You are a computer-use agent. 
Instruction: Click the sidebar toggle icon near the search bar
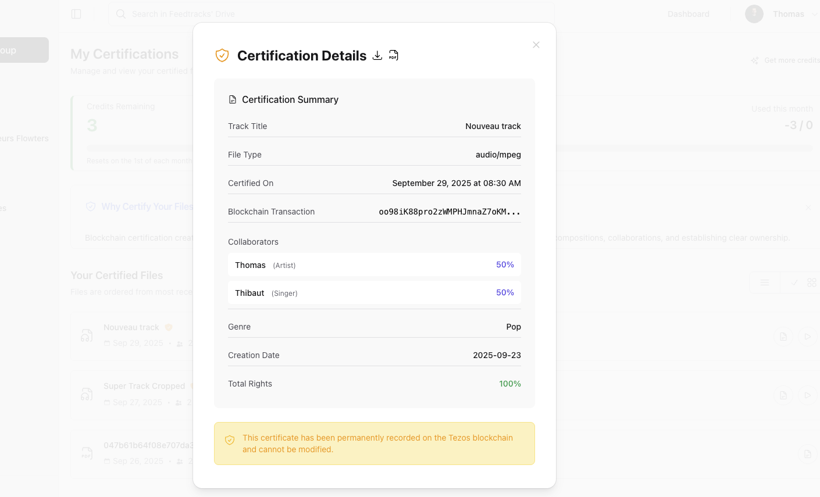(76, 13)
